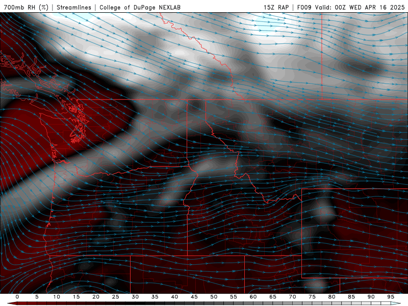Screen dimensions: 408x306
Task: Click "Valid: 00Z WED APR 16 2025" text
Action: 360,7
